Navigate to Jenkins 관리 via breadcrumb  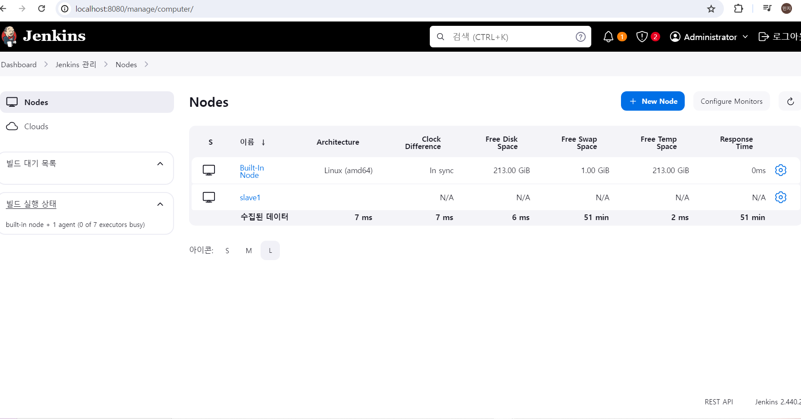75,64
